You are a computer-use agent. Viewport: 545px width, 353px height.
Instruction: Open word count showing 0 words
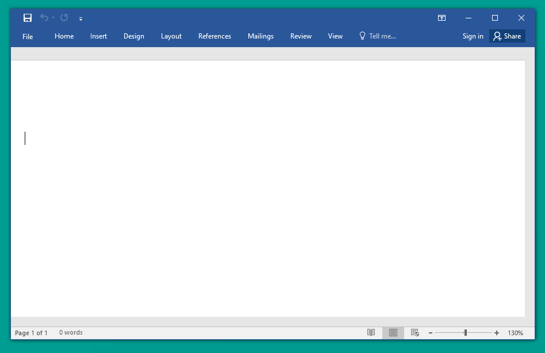[x=71, y=332]
